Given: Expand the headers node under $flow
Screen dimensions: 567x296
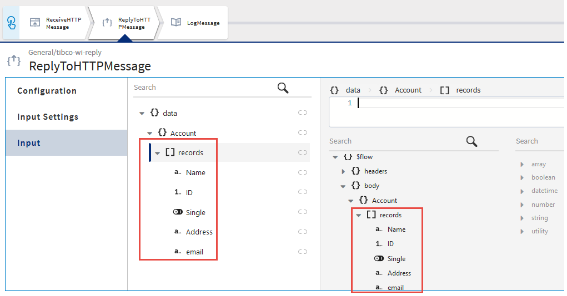Looking at the screenshot, I should [343, 171].
